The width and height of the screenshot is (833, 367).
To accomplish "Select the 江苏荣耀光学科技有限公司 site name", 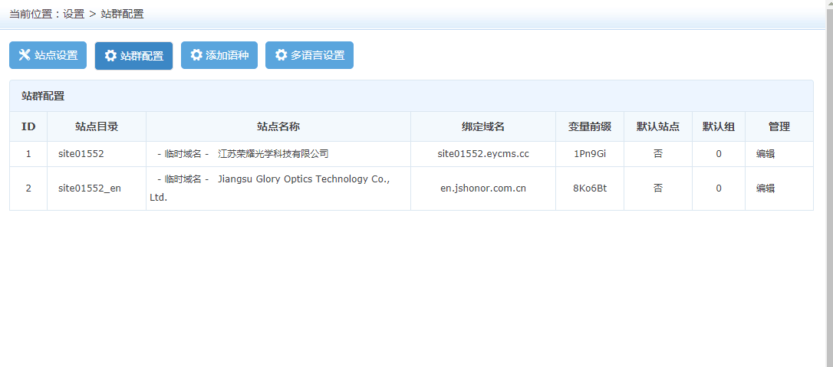I will click(x=273, y=153).
